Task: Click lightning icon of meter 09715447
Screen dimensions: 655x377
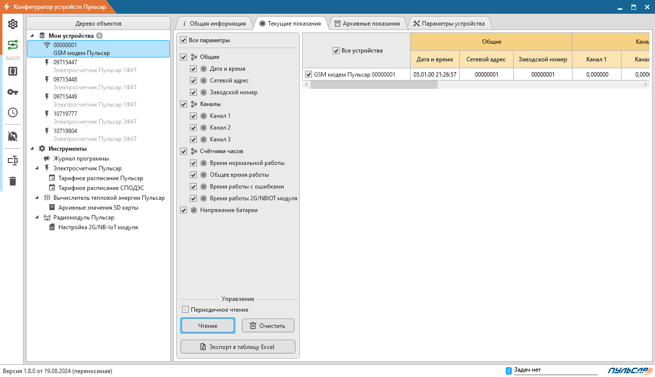Action: point(47,62)
